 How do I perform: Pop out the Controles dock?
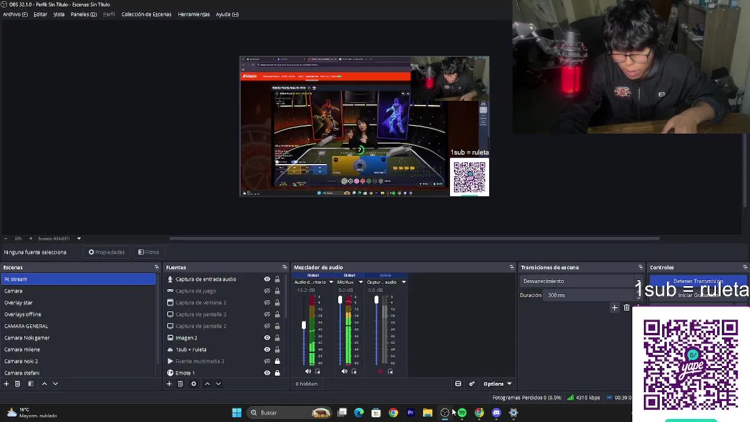click(x=745, y=267)
